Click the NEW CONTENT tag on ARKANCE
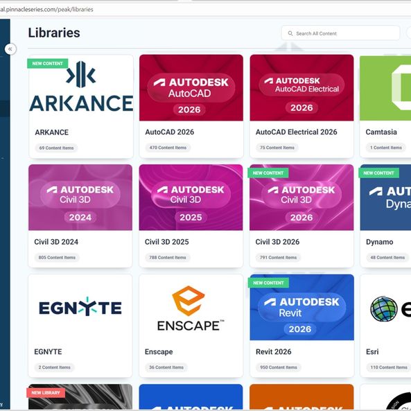411x411 pixels. coord(47,64)
